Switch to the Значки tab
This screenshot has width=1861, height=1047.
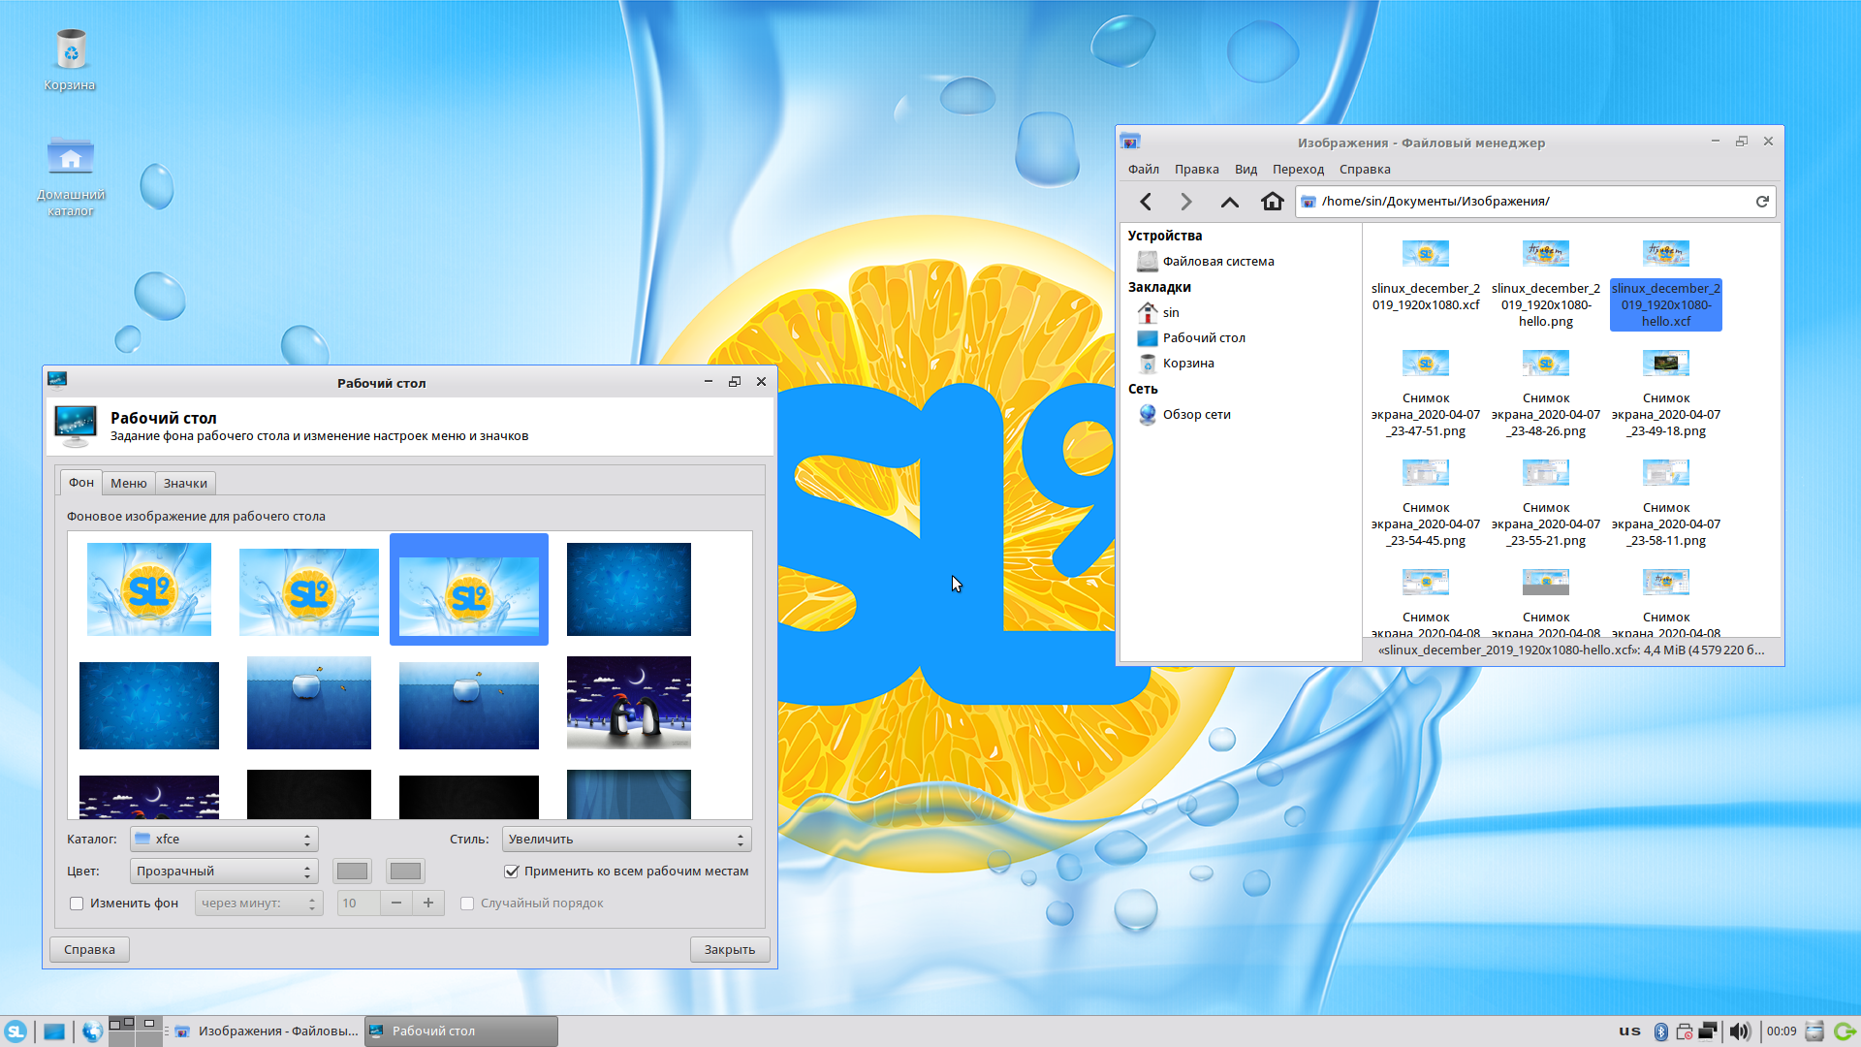(x=185, y=483)
